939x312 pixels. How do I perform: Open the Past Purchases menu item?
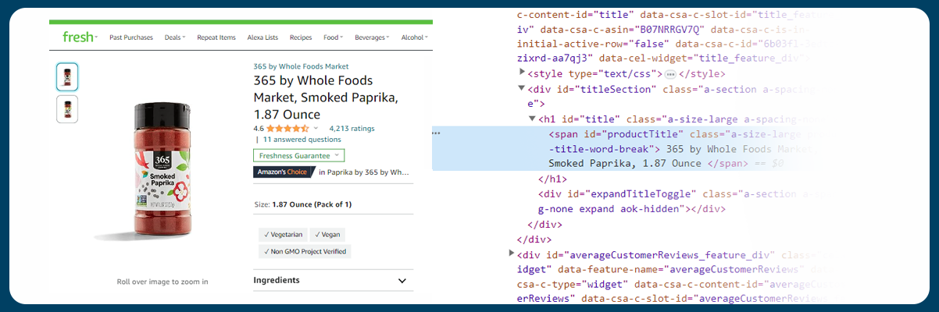(130, 37)
